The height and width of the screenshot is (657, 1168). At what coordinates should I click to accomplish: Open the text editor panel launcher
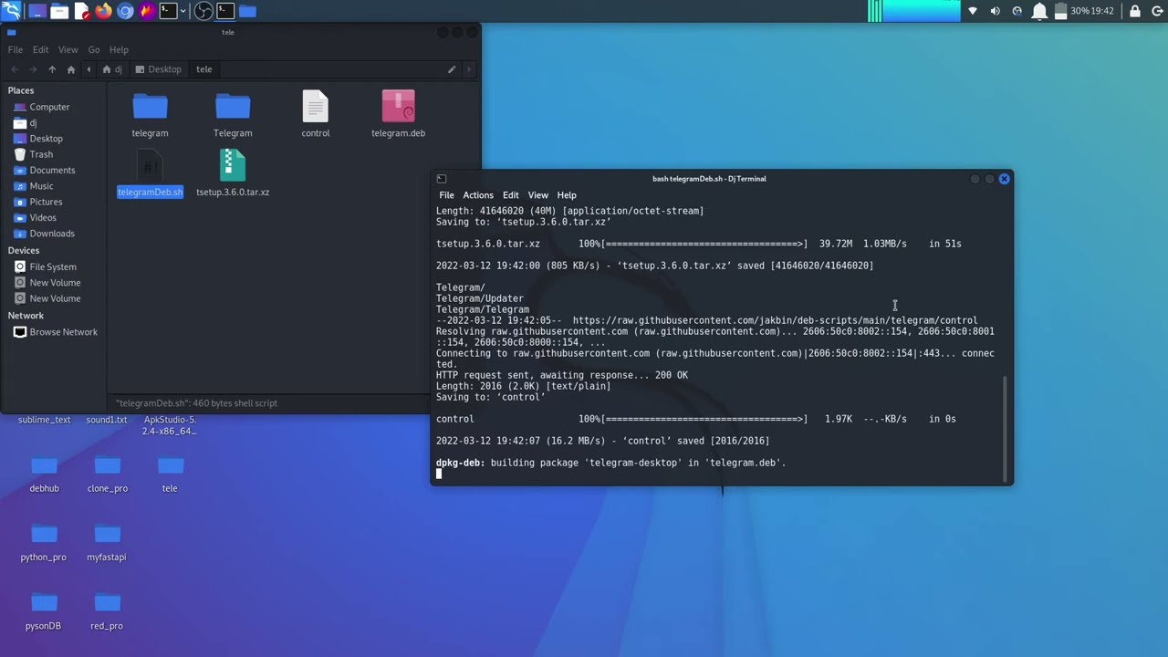tap(82, 11)
